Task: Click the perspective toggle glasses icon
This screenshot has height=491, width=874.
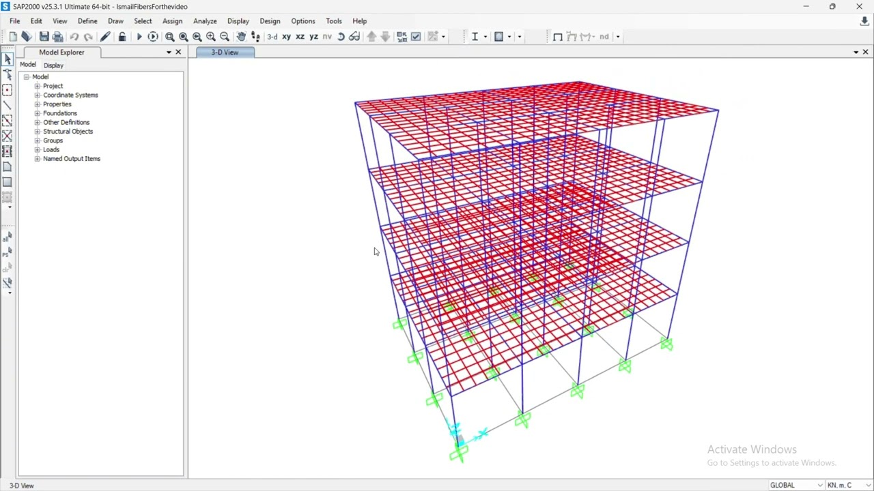Action: tap(354, 37)
